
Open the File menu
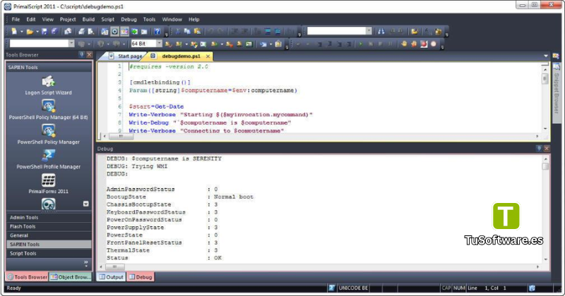16,20
